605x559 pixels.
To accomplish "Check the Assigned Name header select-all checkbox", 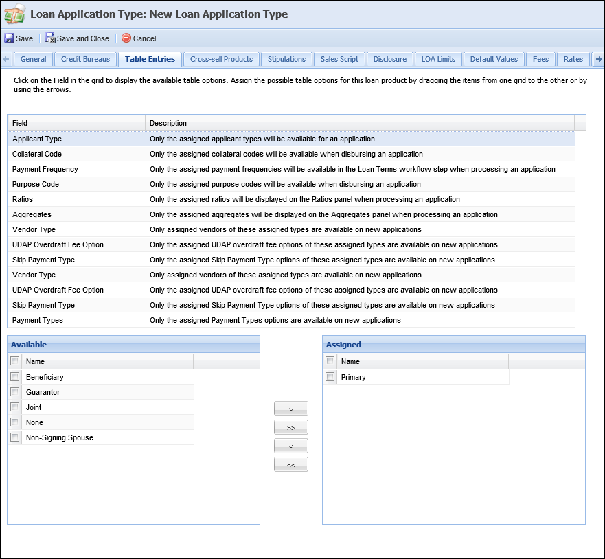I will pyautogui.click(x=330, y=361).
